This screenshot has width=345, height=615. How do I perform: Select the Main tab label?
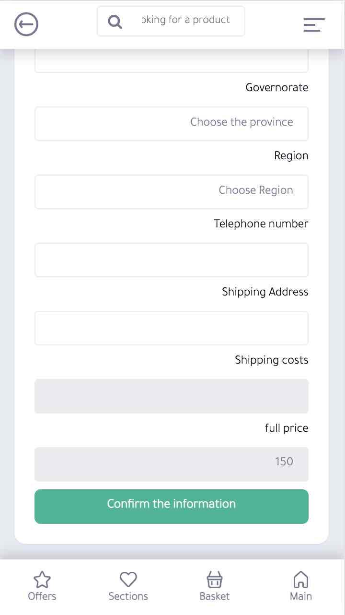tap(300, 596)
